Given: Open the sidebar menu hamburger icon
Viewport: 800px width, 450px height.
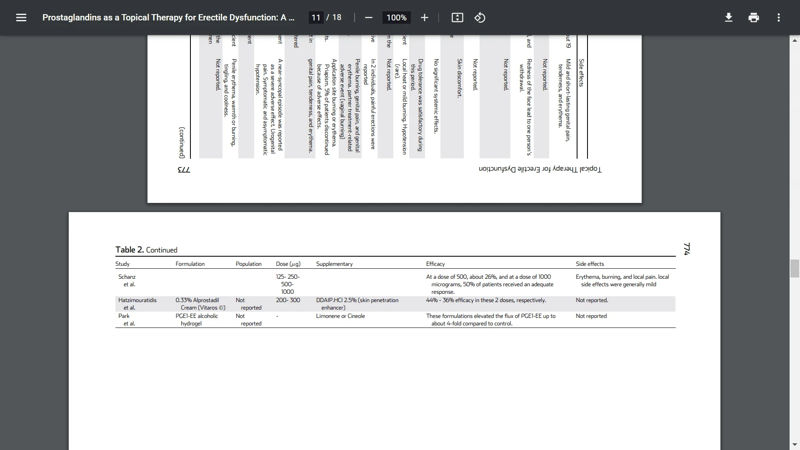Looking at the screenshot, I should point(21,17).
